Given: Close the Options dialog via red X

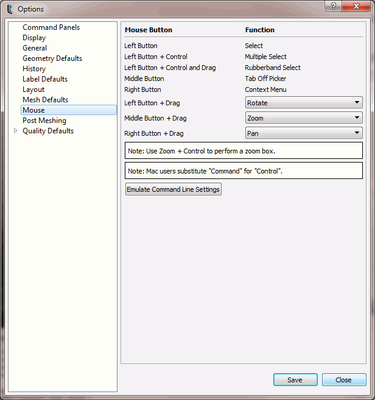Looking at the screenshot, I should click(x=357, y=6).
